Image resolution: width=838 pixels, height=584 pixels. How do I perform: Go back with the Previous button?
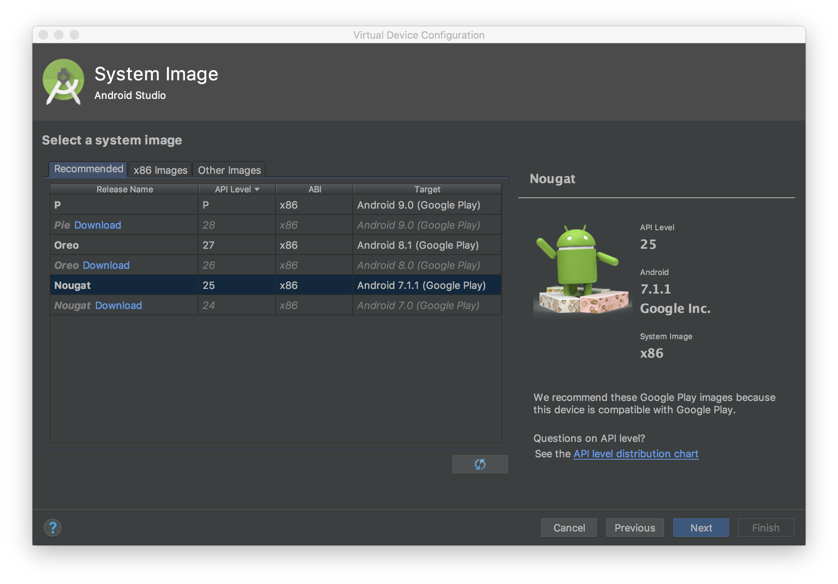point(635,528)
